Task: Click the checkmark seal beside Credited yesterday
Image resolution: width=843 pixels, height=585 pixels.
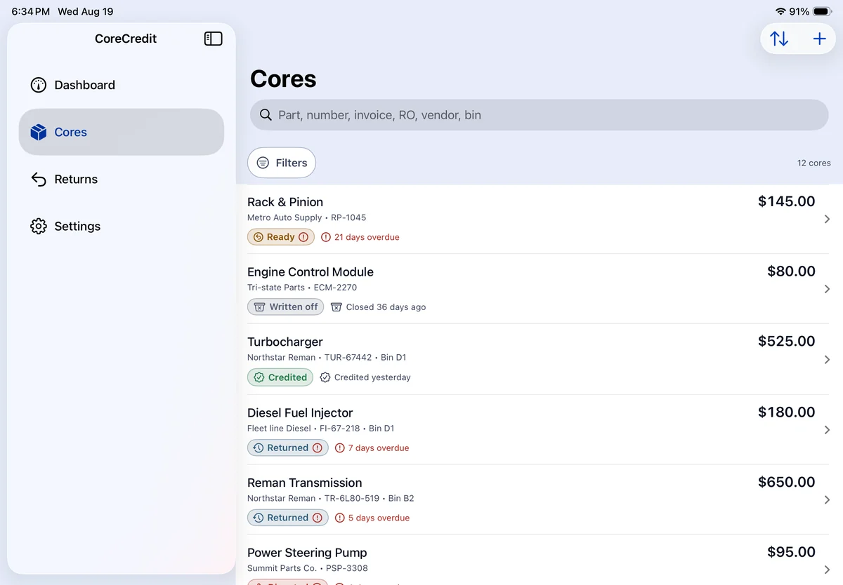Action: (325, 377)
